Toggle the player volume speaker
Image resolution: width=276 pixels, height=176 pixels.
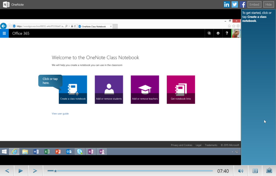tap(241, 171)
